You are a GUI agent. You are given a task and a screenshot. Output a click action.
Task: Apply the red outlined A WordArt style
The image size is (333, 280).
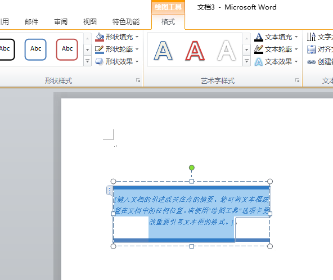tap(195, 51)
